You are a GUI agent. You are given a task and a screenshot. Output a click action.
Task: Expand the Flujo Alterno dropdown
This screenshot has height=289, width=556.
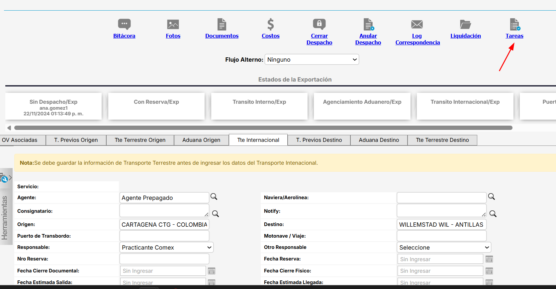[312, 60]
